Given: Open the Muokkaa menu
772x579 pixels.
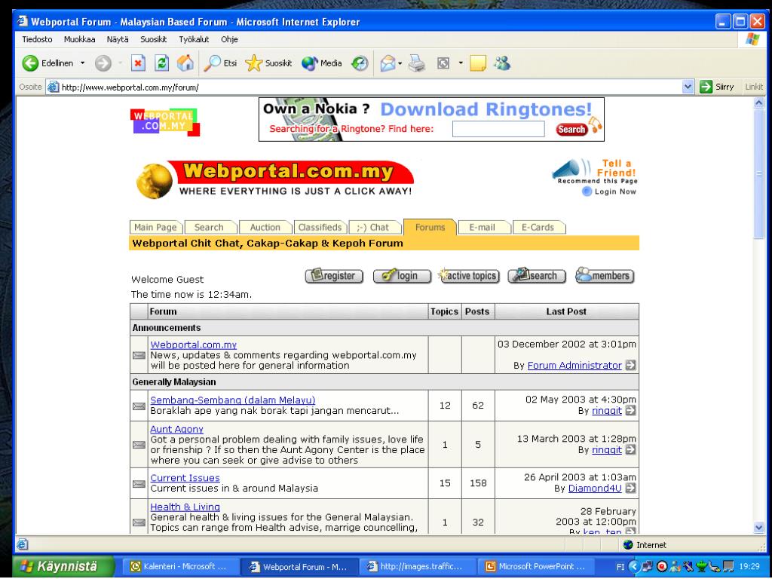Looking at the screenshot, I should [x=79, y=39].
